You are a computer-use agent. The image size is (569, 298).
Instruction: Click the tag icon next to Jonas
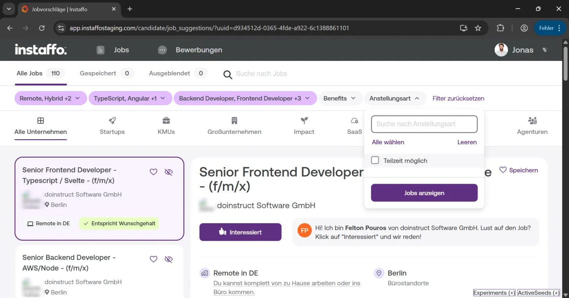(x=545, y=50)
